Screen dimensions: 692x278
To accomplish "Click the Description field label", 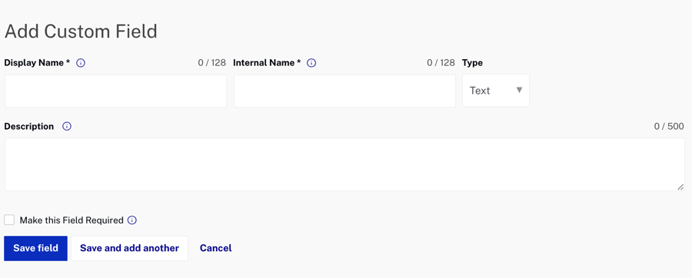I will click(29, 127).
